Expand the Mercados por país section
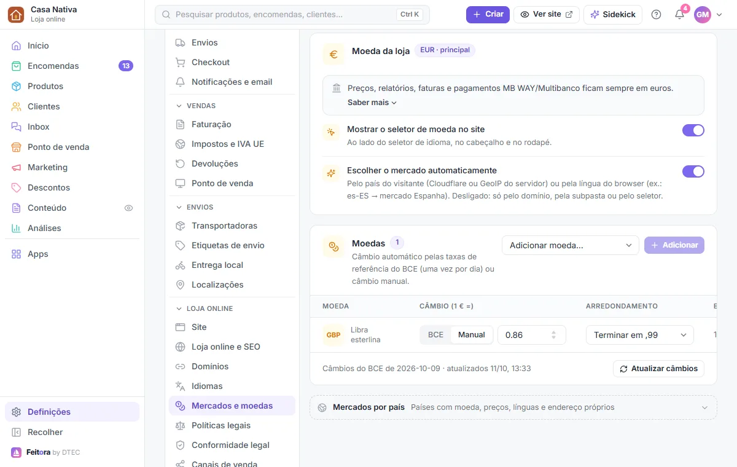Viewport: 737px width, 467px height. (x=513, y=407)
